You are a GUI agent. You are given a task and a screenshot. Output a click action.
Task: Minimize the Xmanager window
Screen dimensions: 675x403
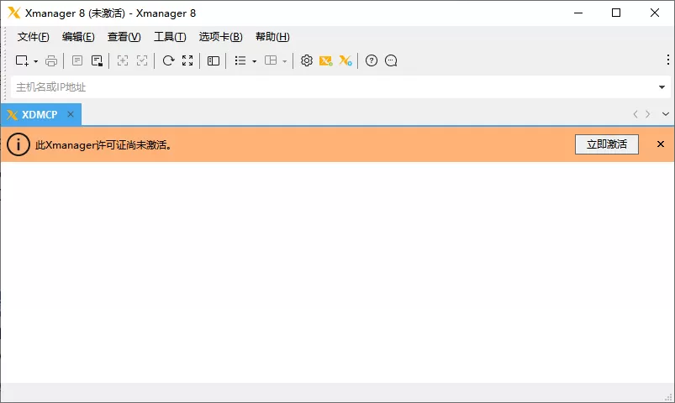(x=578, y=13)
